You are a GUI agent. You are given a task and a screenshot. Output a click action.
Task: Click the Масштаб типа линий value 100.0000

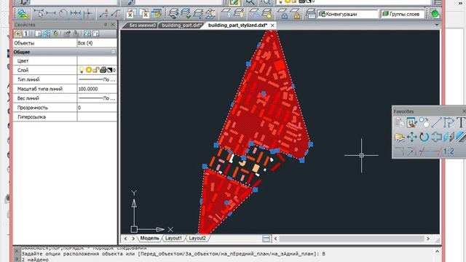[x=97, y=89]
